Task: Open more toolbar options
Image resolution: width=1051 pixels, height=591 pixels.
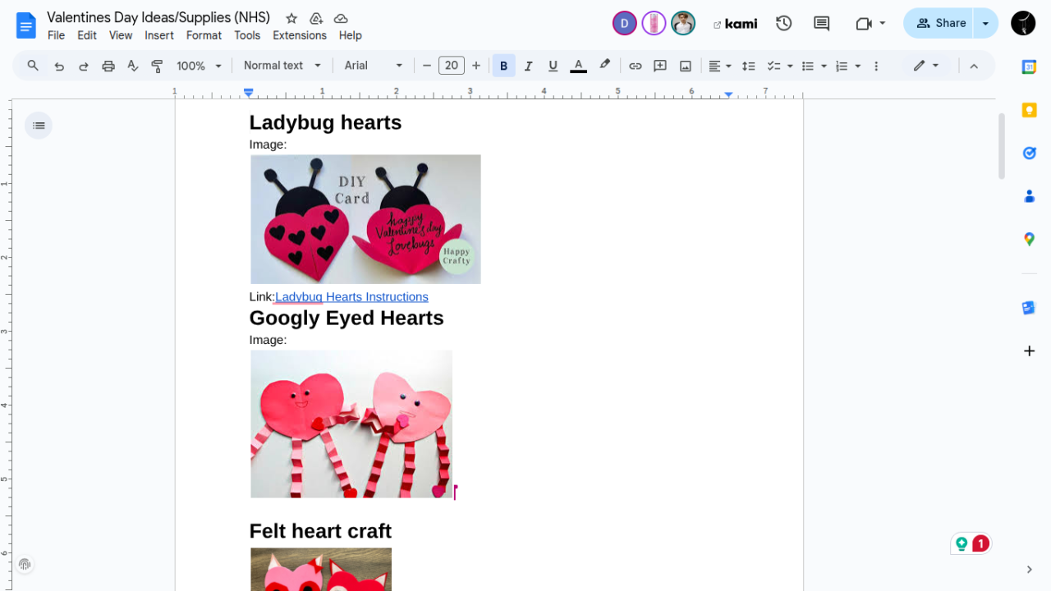Action: [x=876, y=66]
